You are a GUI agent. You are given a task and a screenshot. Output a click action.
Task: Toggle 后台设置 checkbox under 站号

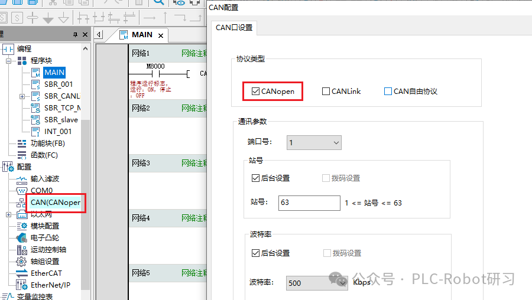(255, 178)
